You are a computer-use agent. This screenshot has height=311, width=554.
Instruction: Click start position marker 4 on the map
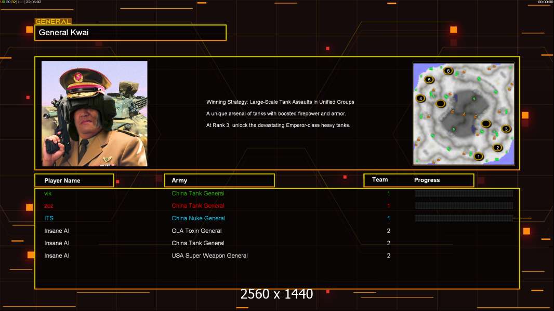[420, 98]
